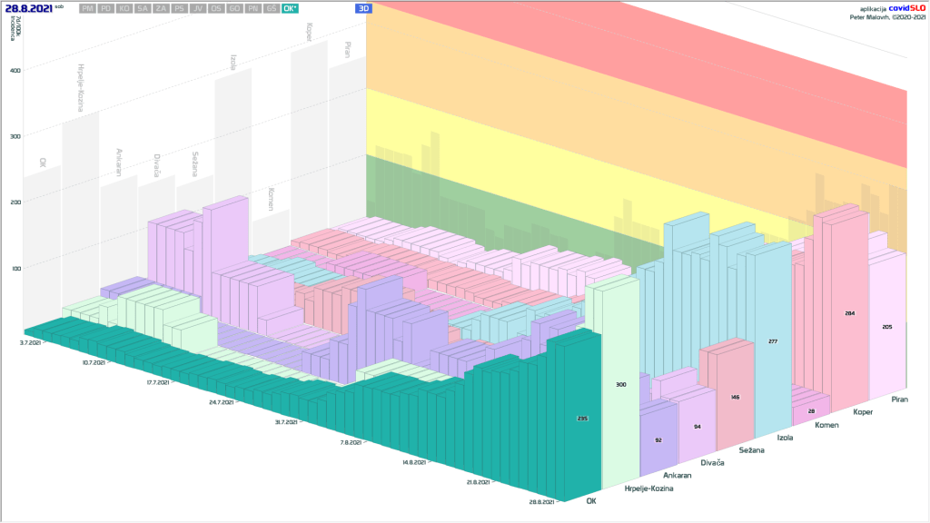
Task: Choose the GO region button
Action: 233,8
